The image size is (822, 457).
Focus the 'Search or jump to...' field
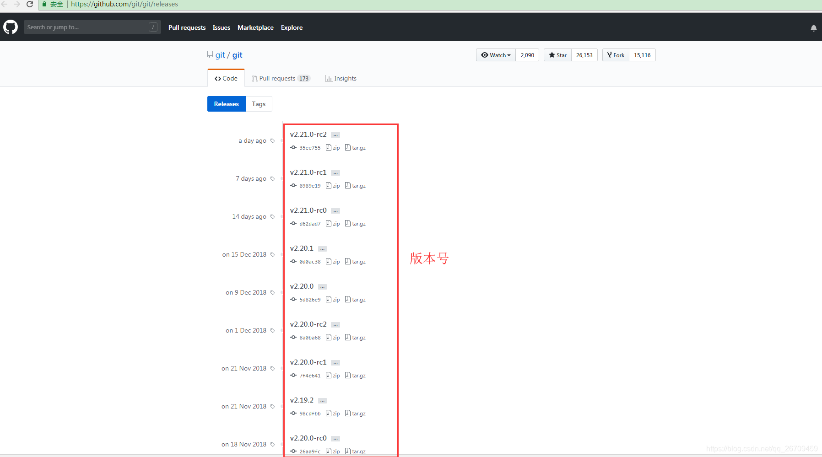(x=92, y=27)
